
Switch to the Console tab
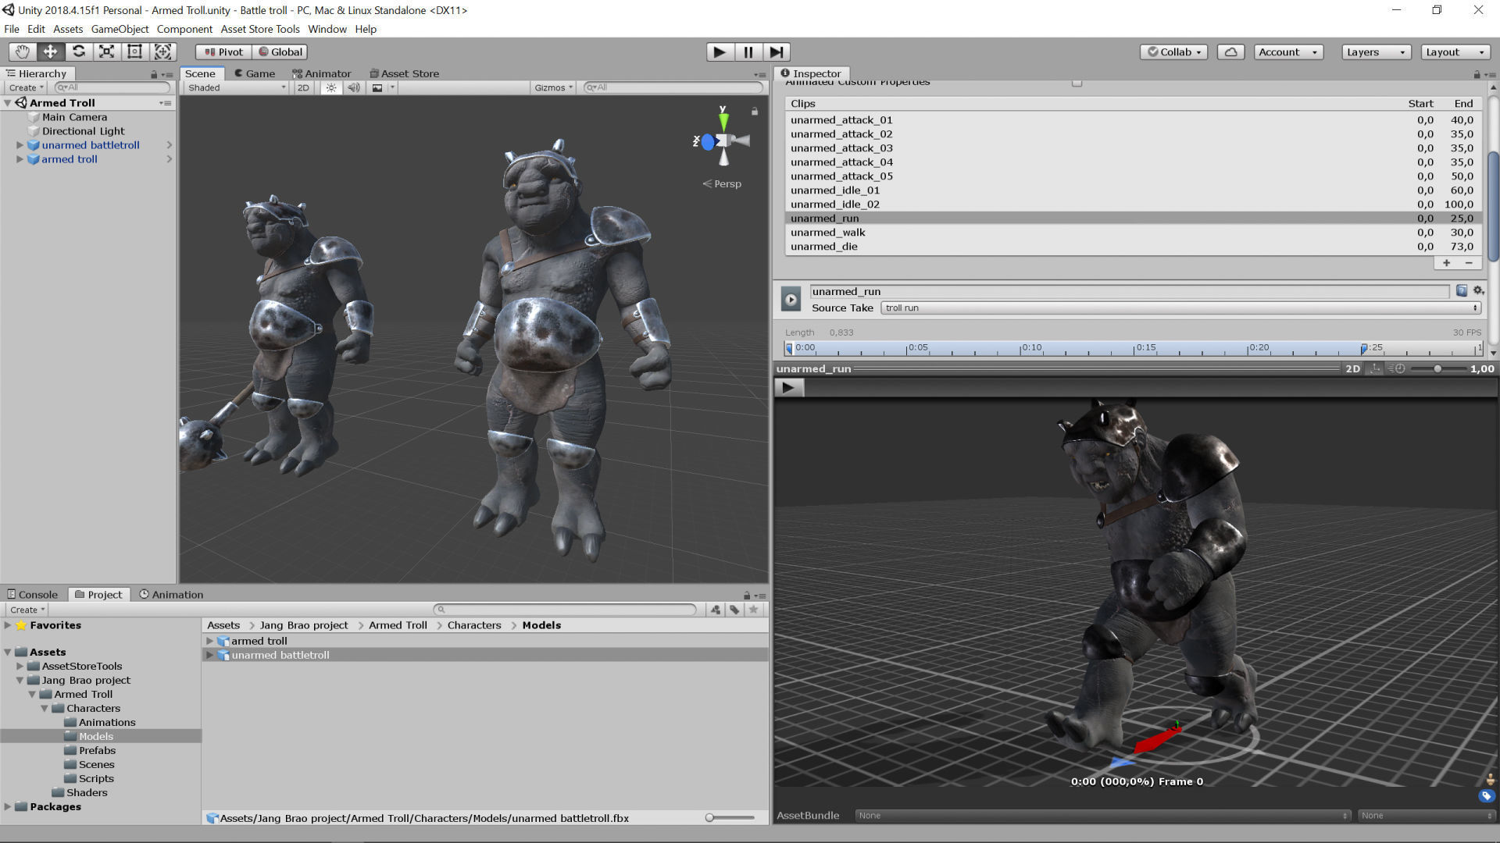(x=33, y=594)
